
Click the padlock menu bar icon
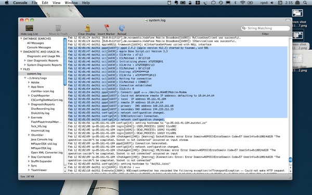[190, 3]
